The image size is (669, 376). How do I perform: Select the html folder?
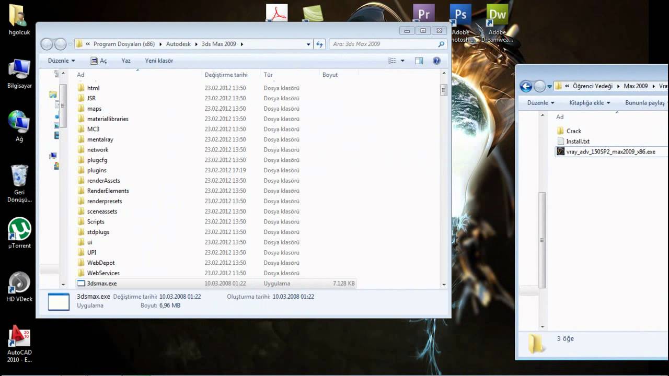(x=88, y=88)
